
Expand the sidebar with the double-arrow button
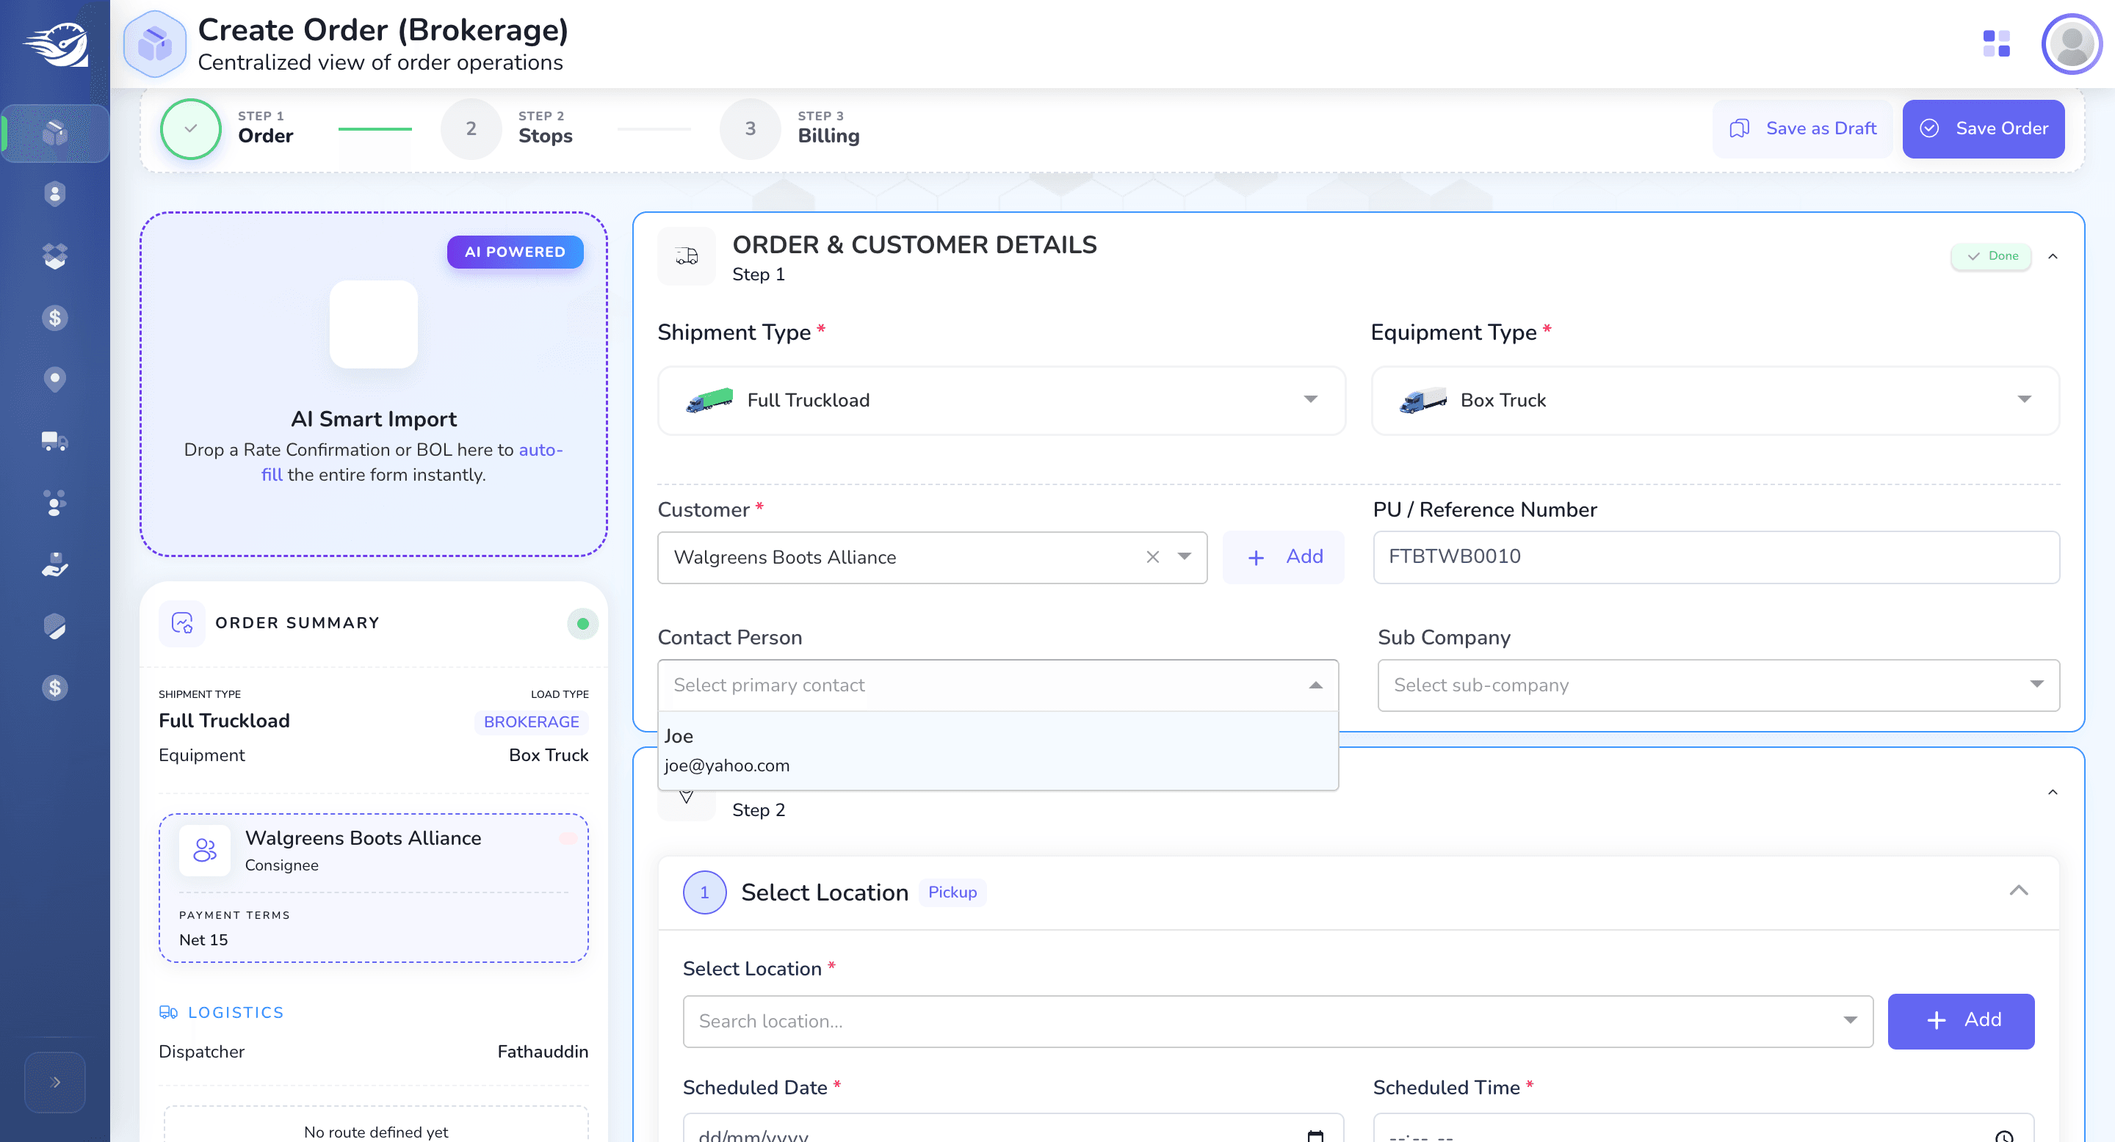click(x=55, y=1082)
